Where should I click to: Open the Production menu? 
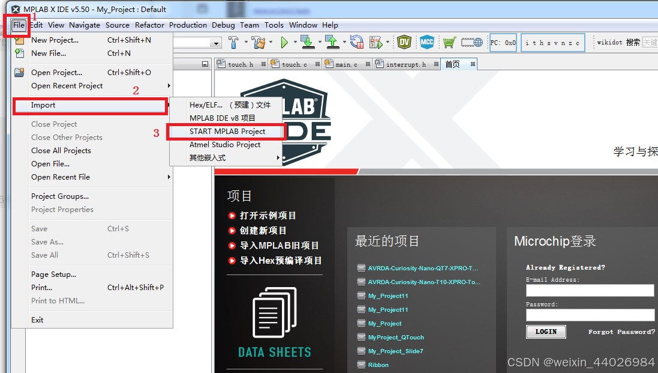point(188,25)
